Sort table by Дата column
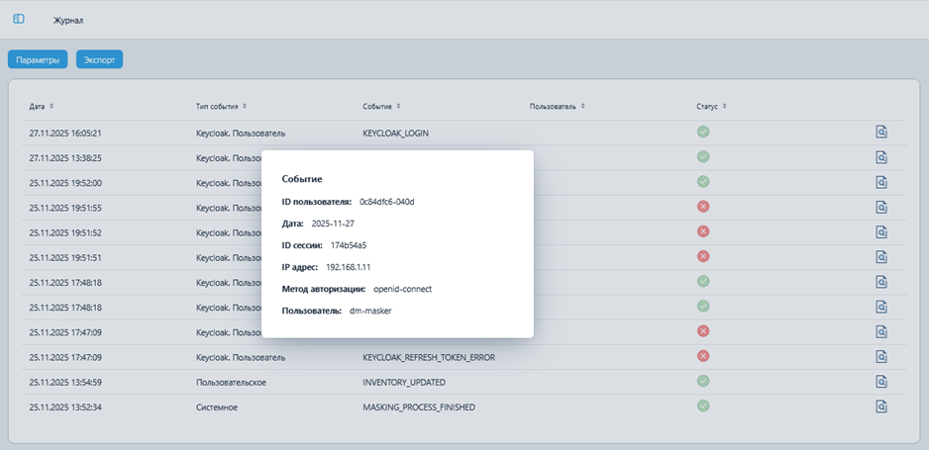The width and height of the screenshot is (929, 450). tap(42, 106)
